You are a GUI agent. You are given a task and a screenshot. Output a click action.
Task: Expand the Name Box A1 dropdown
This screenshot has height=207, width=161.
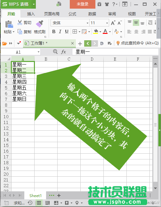[38, 52]
